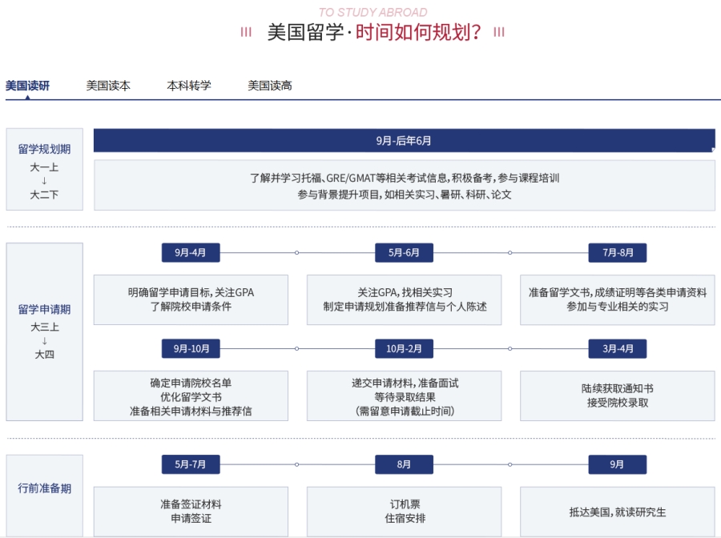Image resolution: width=721 pixels, height=538 pixels.
Task: Click the 抵达美国,就读研究生 card
Action: coord(617,511)
